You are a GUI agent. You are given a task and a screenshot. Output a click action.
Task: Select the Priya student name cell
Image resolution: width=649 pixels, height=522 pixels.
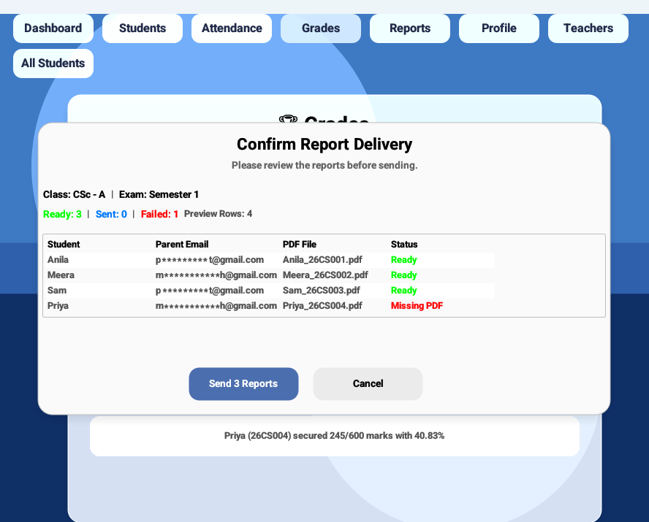point(58,305)
